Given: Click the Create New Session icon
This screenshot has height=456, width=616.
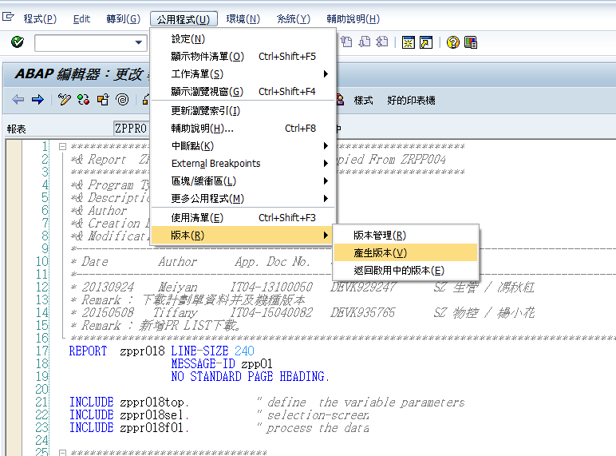Looking at the screenshot, I should point(409,42).
